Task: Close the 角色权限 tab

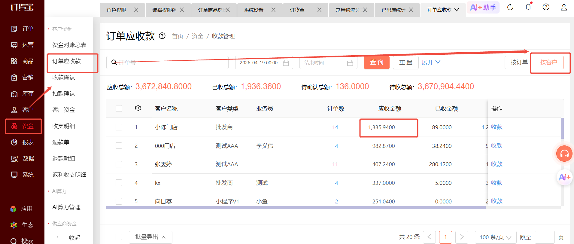Action: 136,10
